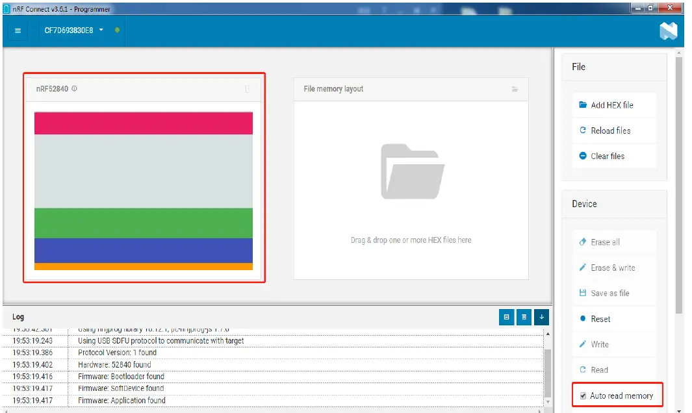The width and height of the screenshot is (692, 413).
Task: Click Reload files
Action: (x=614, y=131)
